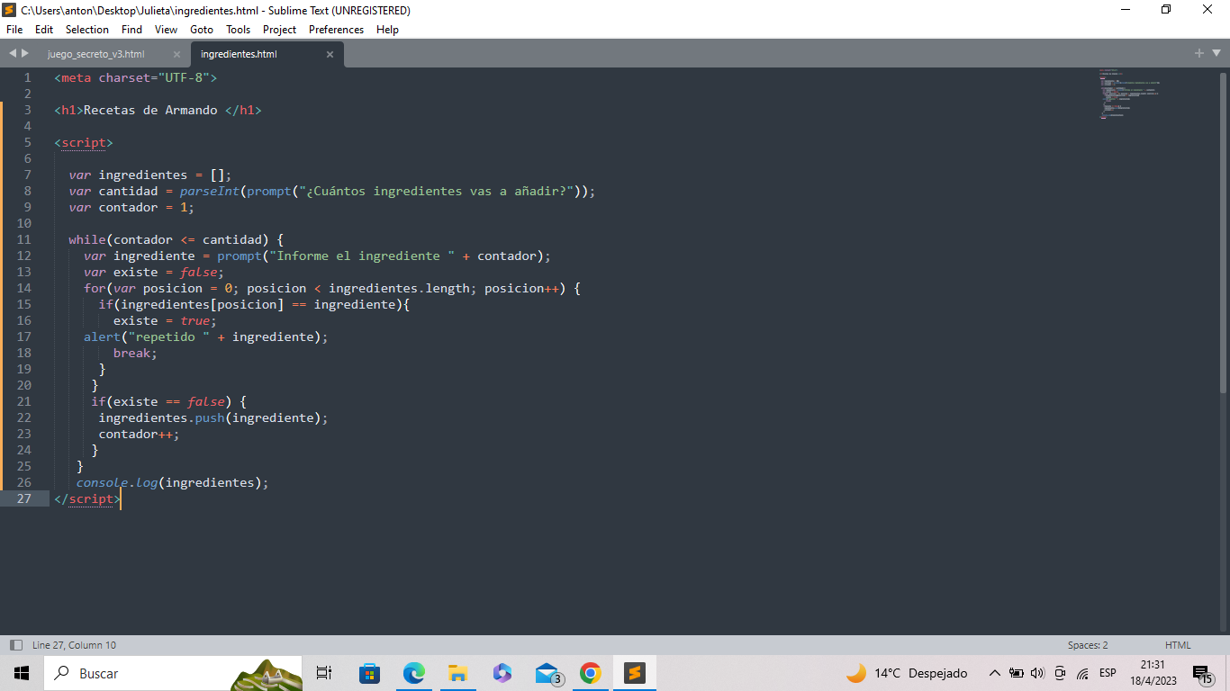
Task: Click the push method on line 22
Action: [210, 417]
